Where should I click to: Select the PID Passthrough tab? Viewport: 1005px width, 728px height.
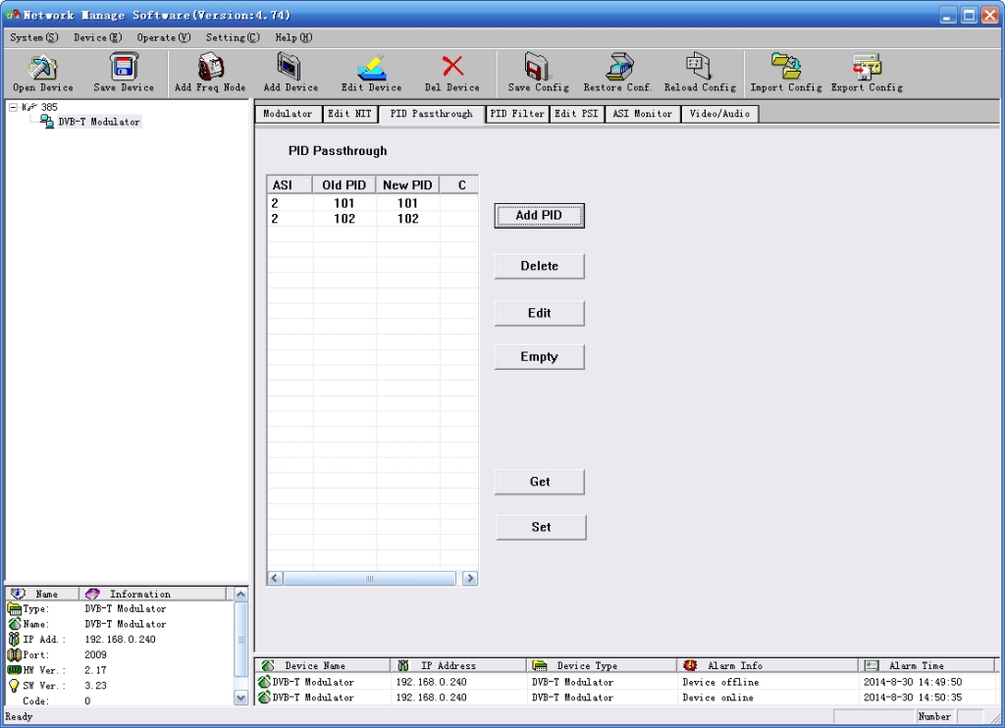click(x=432, y=114)
